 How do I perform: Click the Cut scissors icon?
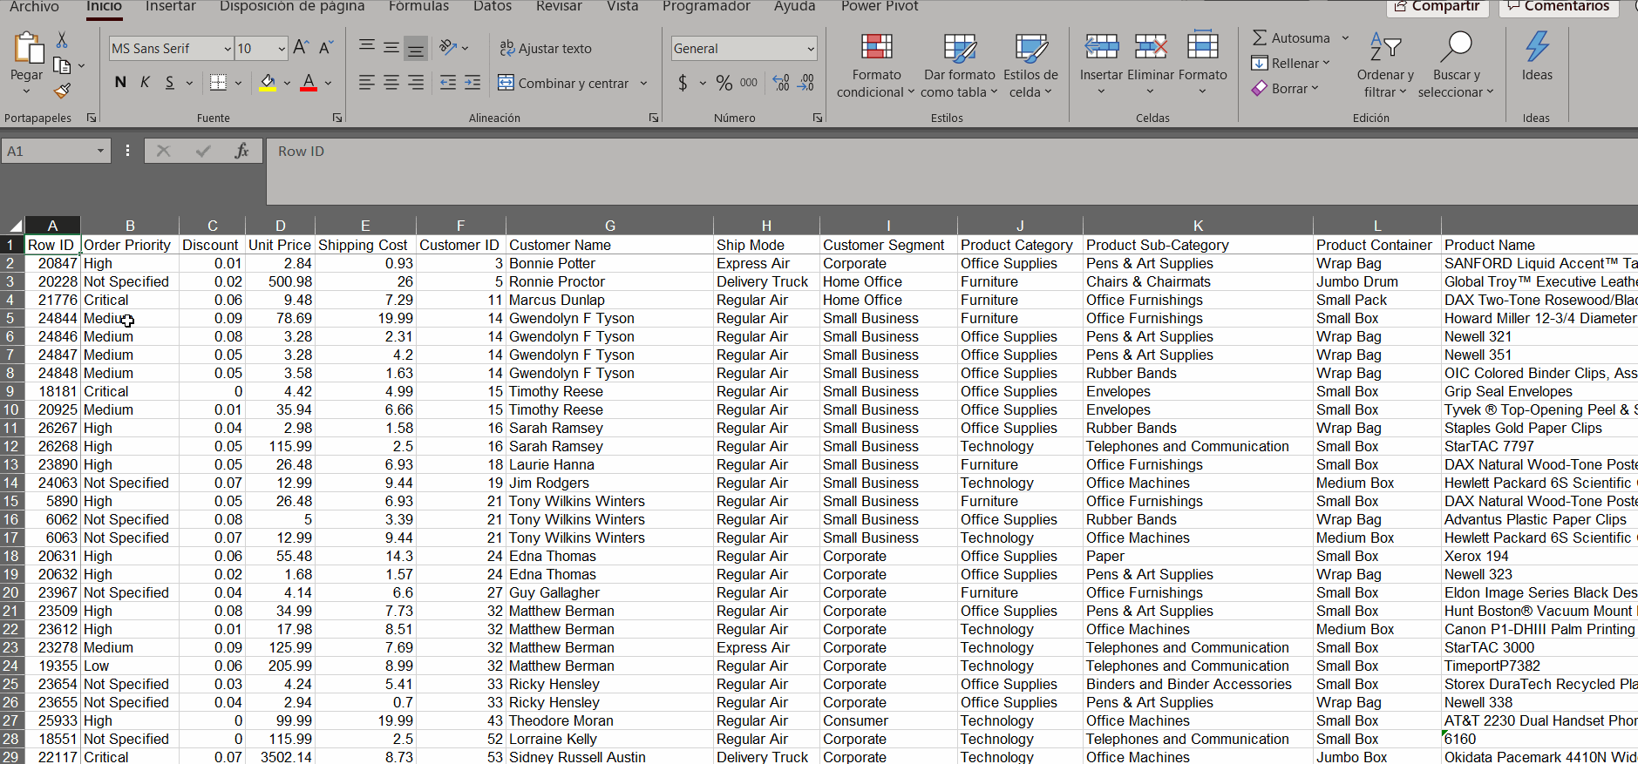[62, 40]
